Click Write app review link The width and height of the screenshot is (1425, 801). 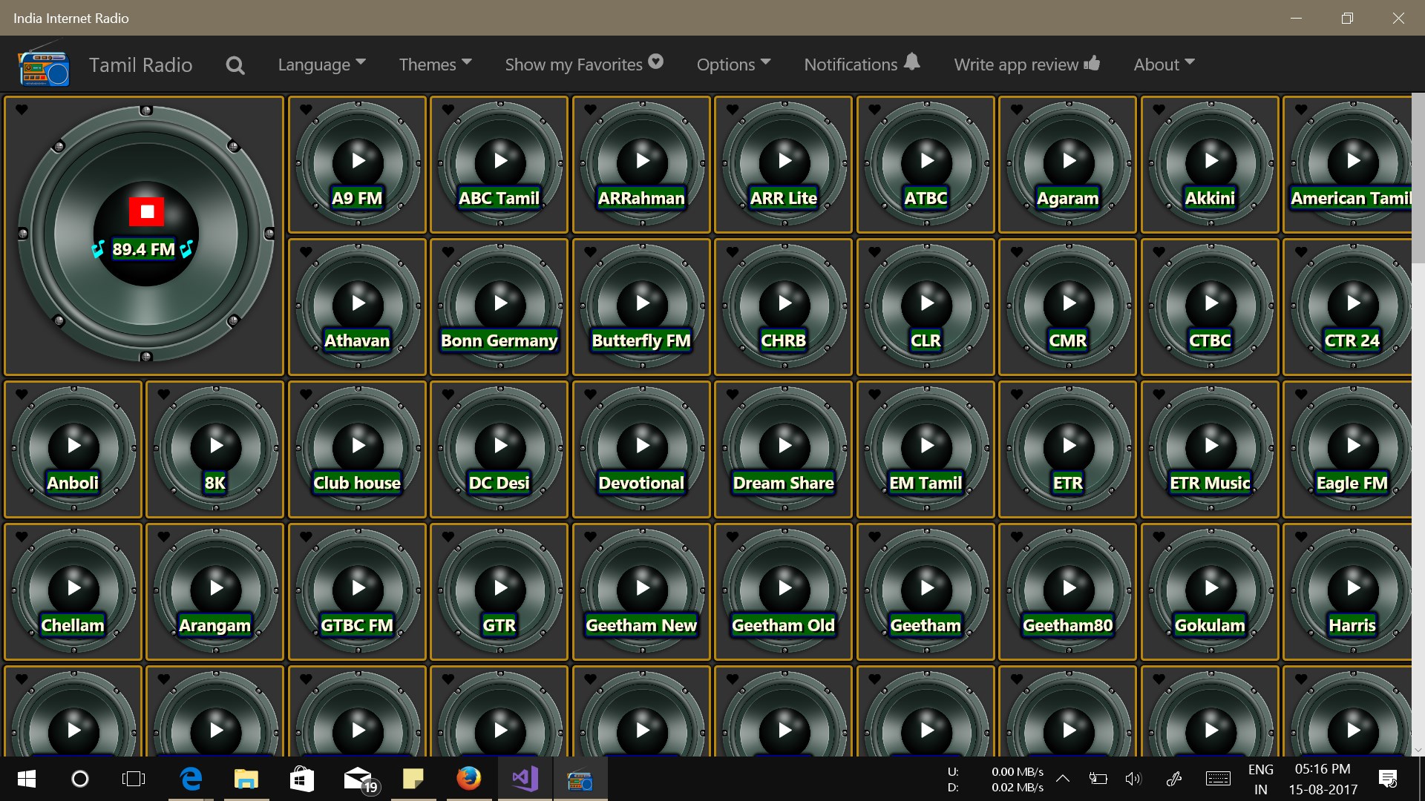1026,65
